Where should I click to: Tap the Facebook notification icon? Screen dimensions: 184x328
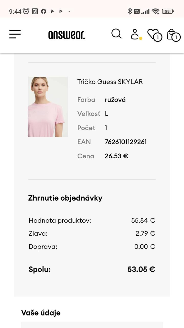[x=44, y=11]
